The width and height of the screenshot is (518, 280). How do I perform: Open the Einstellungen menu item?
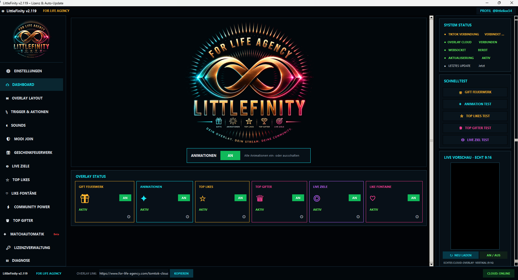pyautogui.click(x=32, y=71)
